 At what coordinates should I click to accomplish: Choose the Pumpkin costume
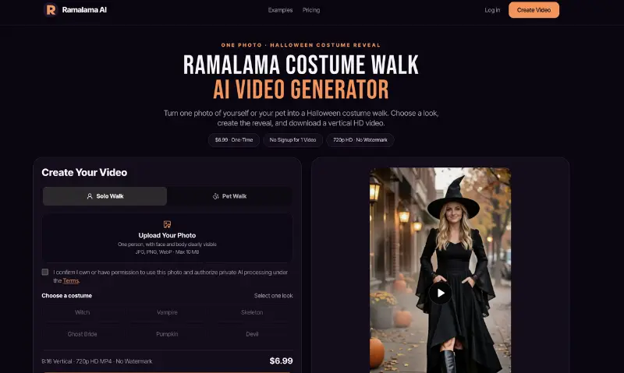click(x=167, y=334)
